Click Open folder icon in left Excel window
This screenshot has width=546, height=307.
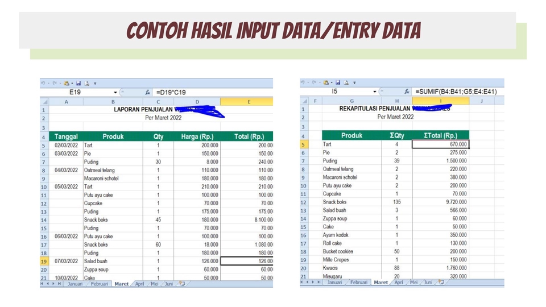66,83
